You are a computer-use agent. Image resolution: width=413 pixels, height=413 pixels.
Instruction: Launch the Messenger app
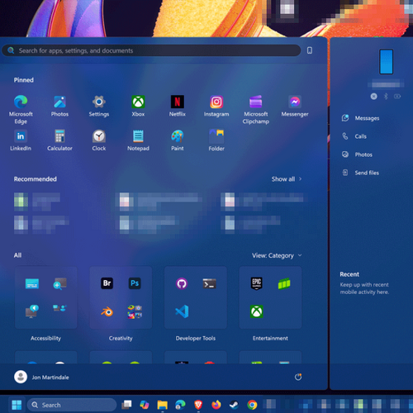(x=295, y=106)
